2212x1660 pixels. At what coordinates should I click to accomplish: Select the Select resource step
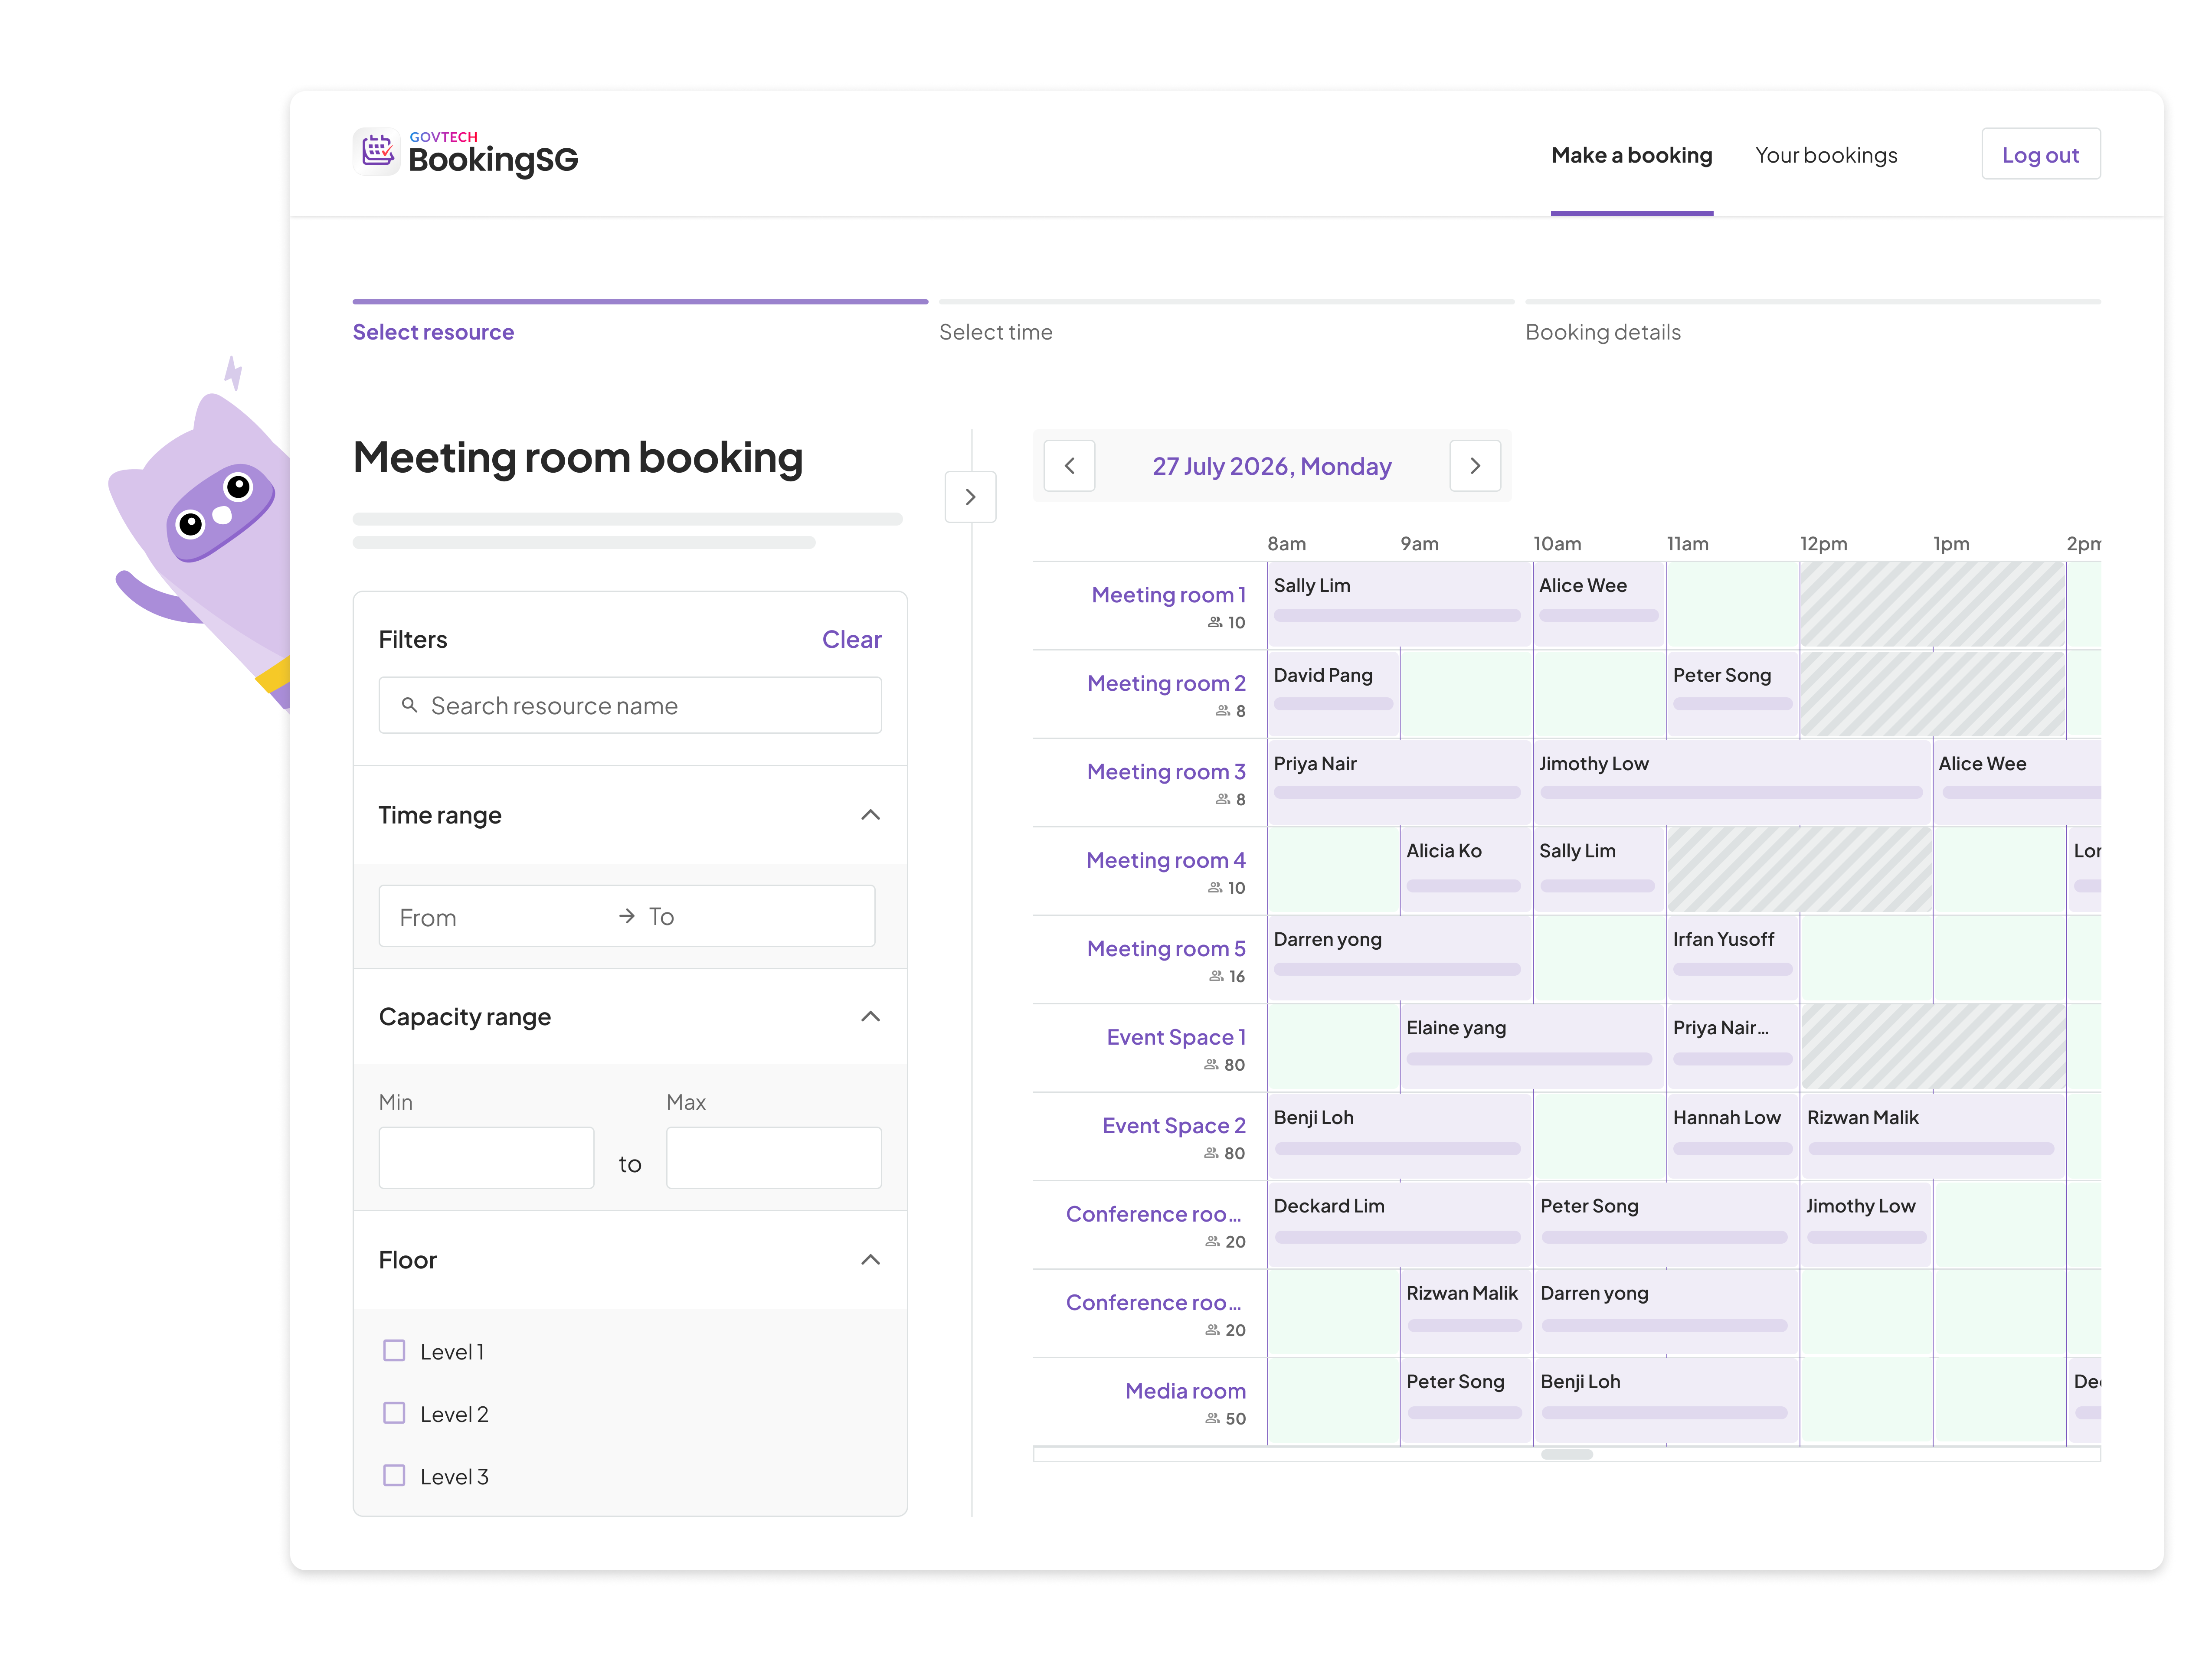pyautogui.click(x=433, y=332)
